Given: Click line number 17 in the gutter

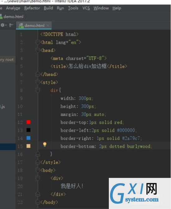Looking at the screenshot, I should click(x=20, y=162).
